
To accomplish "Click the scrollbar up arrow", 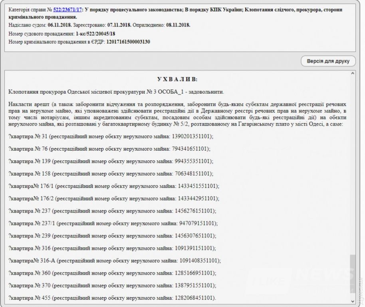I will pyautogui.click(x=352, y=74).
